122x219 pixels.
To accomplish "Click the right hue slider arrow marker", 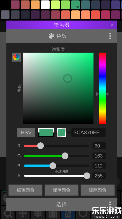I will coord(107,94).
